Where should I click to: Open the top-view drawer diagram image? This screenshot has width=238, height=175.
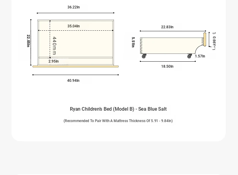click(73, 44)
